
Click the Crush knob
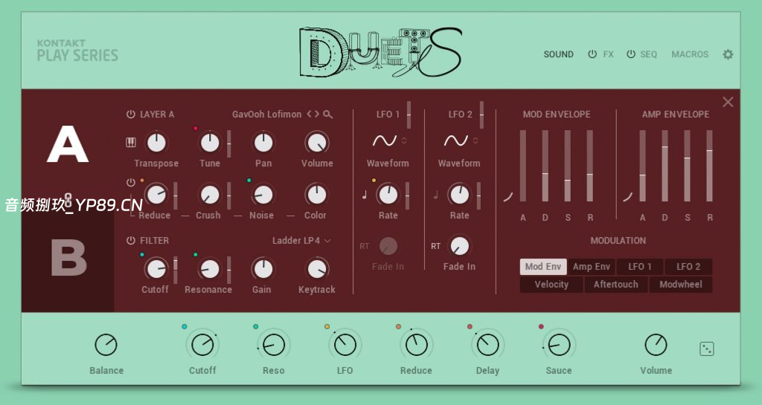(x=210, y=195)
